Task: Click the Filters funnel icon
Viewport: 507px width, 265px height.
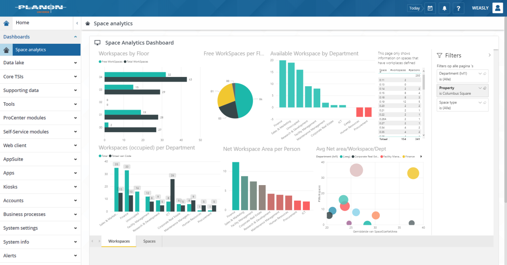Action: tap(440, 55)
